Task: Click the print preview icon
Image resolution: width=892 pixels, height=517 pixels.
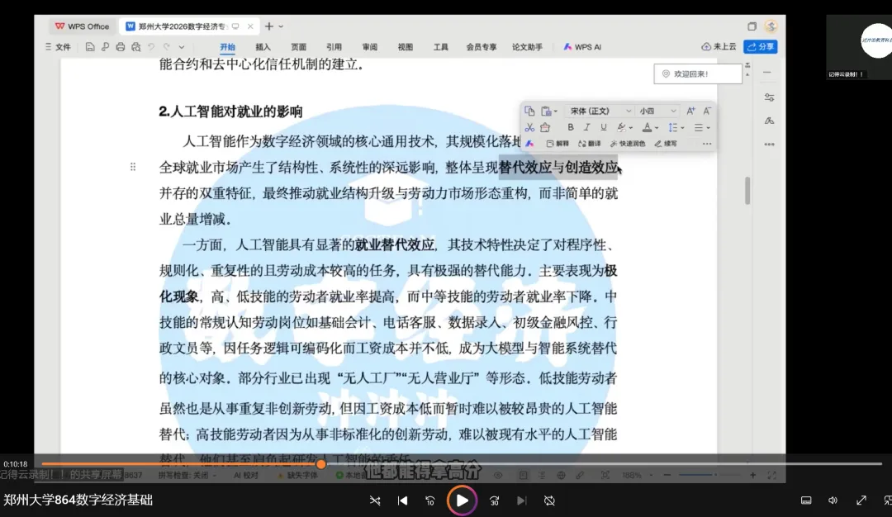Action: click(x=135, y=46)
